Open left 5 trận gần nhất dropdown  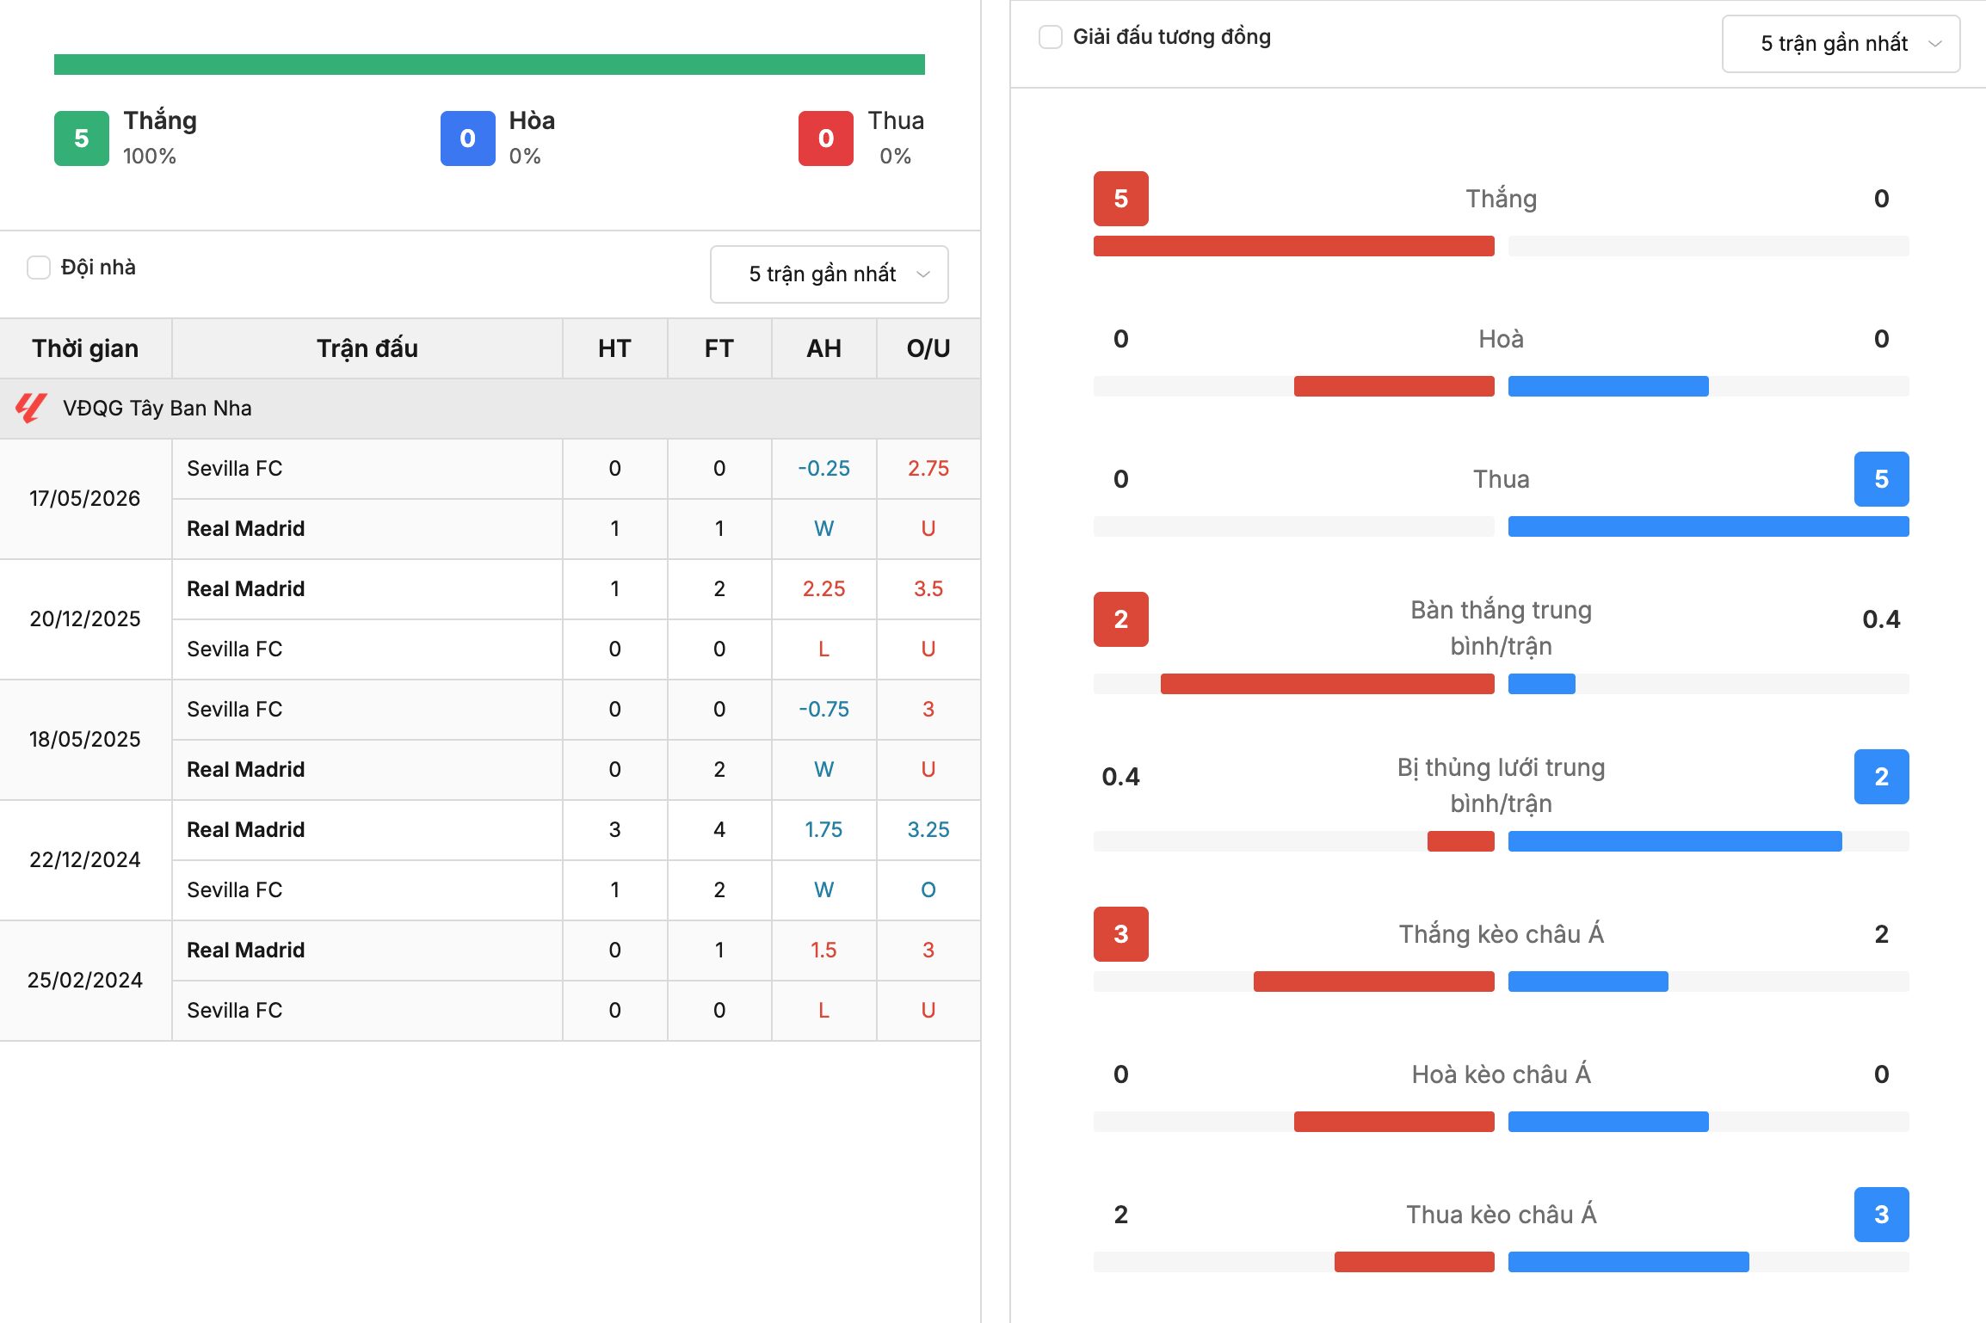[x=830, y=274]
